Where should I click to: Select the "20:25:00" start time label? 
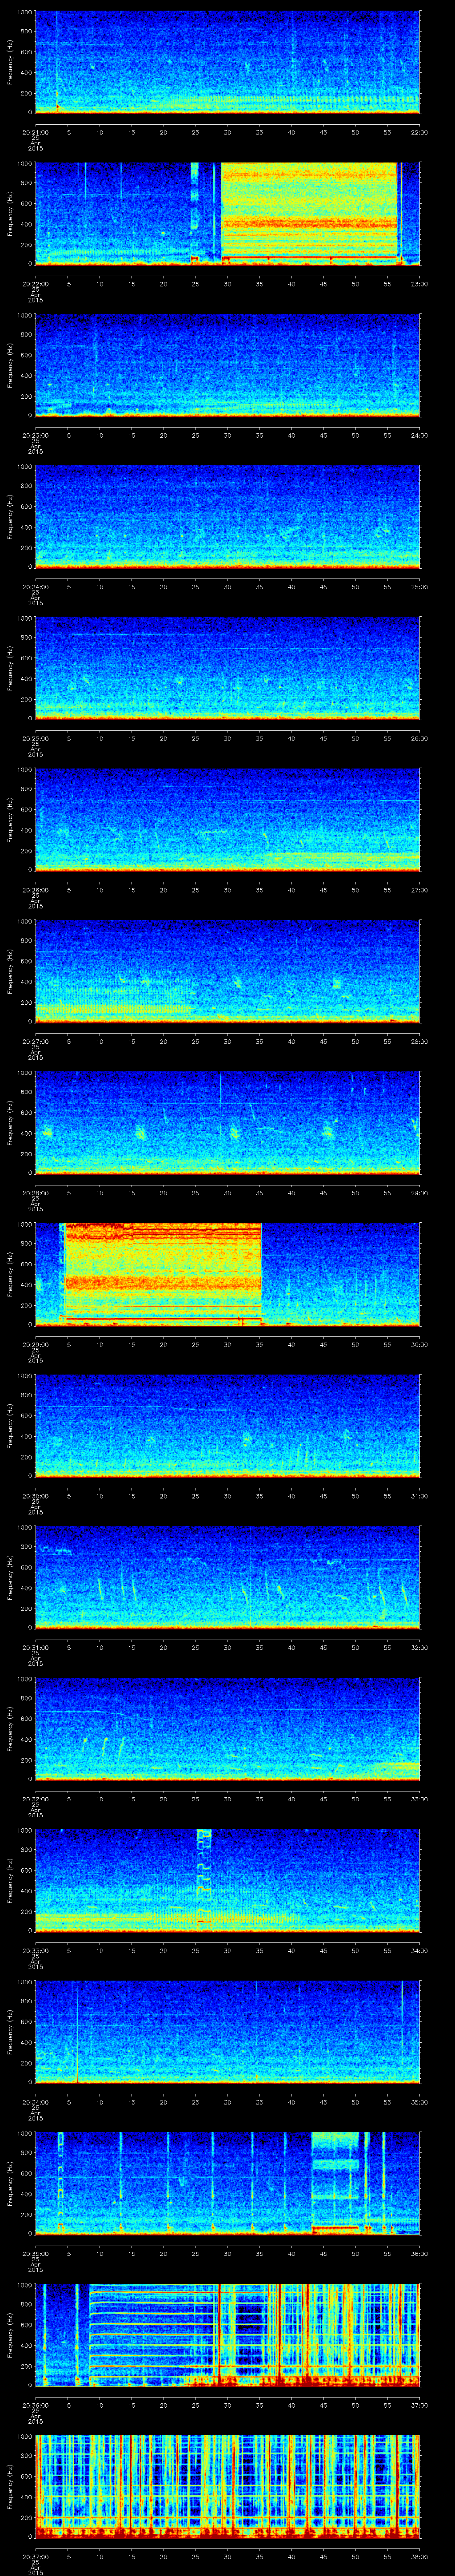pos(35,738)
